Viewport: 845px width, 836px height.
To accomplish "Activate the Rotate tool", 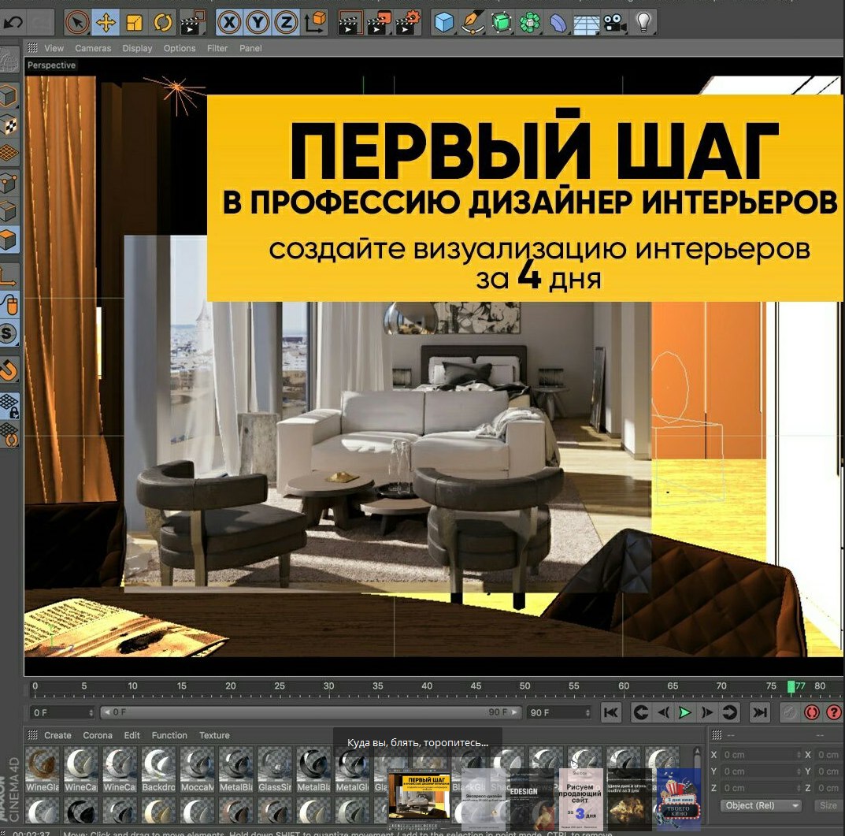I will pos(162,23).
